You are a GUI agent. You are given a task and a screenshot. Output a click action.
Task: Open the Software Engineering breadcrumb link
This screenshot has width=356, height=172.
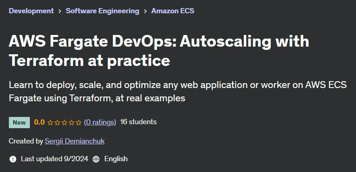103,11
